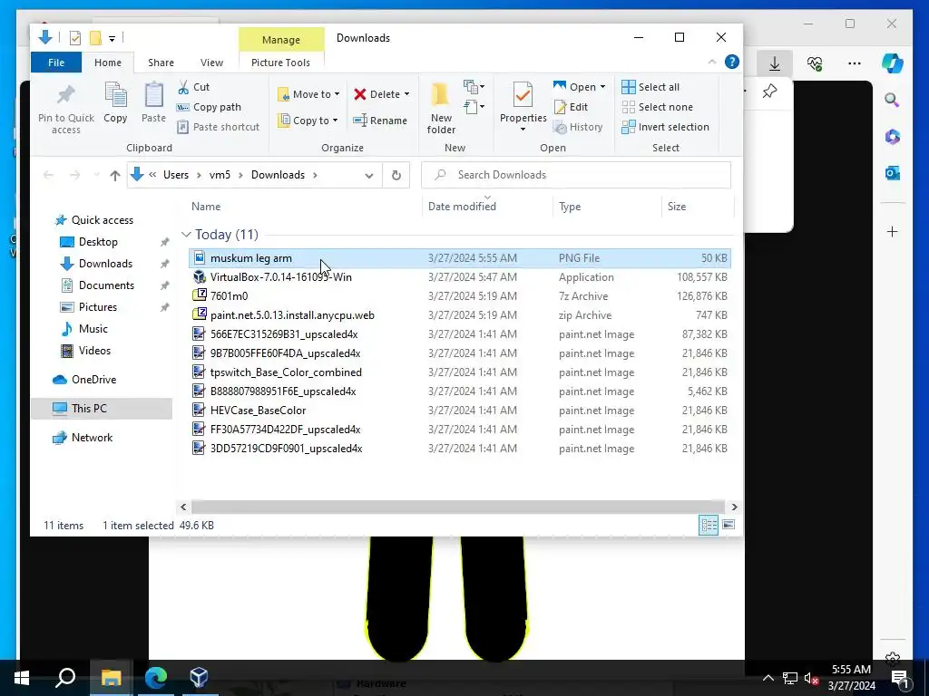Click Copy path in Clipboard group
Viewport: 929px width, 696px height.
click(209, 107)
